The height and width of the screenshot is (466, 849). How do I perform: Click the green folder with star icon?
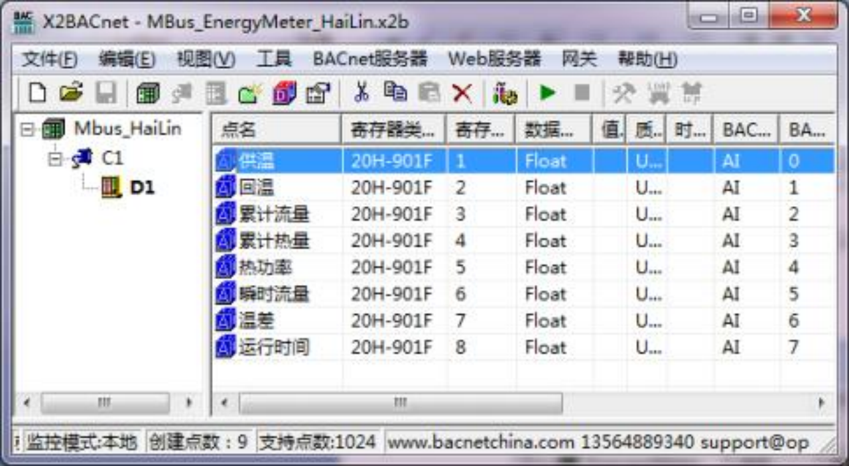point(250,93)
